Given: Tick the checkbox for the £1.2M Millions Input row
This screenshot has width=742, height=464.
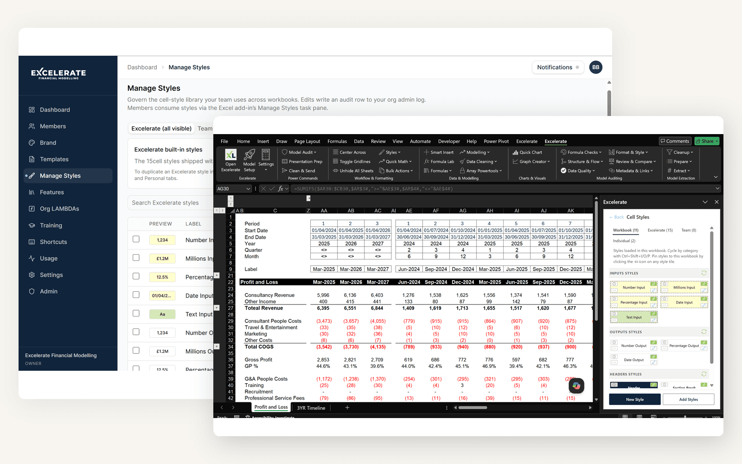Looking at the screenshot, I should click(136, 258).
